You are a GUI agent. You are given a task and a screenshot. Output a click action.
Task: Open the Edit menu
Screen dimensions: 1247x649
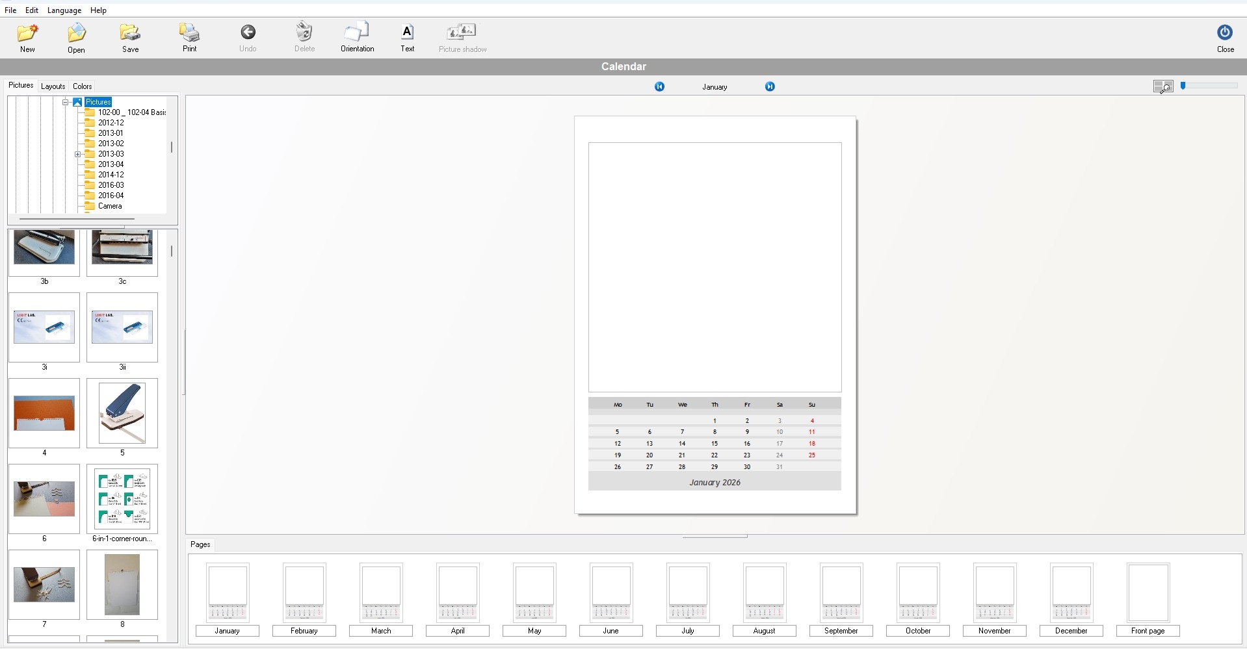(32, 10)
